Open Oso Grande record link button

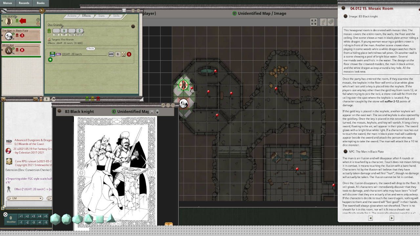(x=133, y=26)
